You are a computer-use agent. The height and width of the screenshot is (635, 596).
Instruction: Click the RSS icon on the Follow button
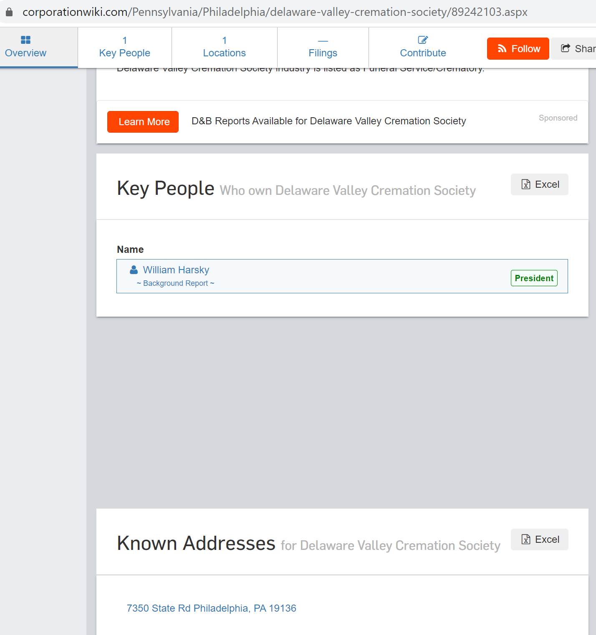pos(502,49)
